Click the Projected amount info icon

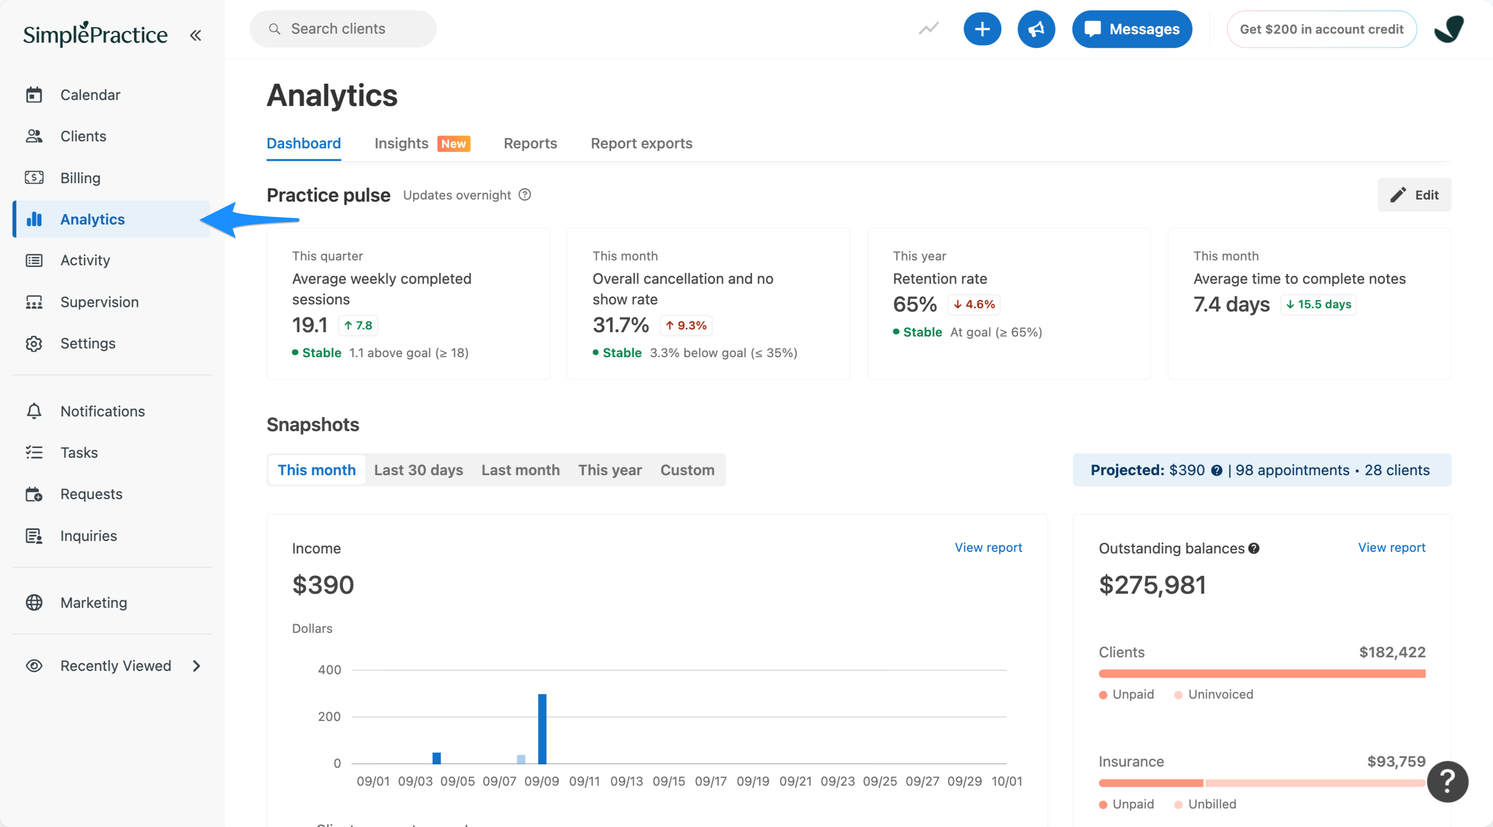1217,470
